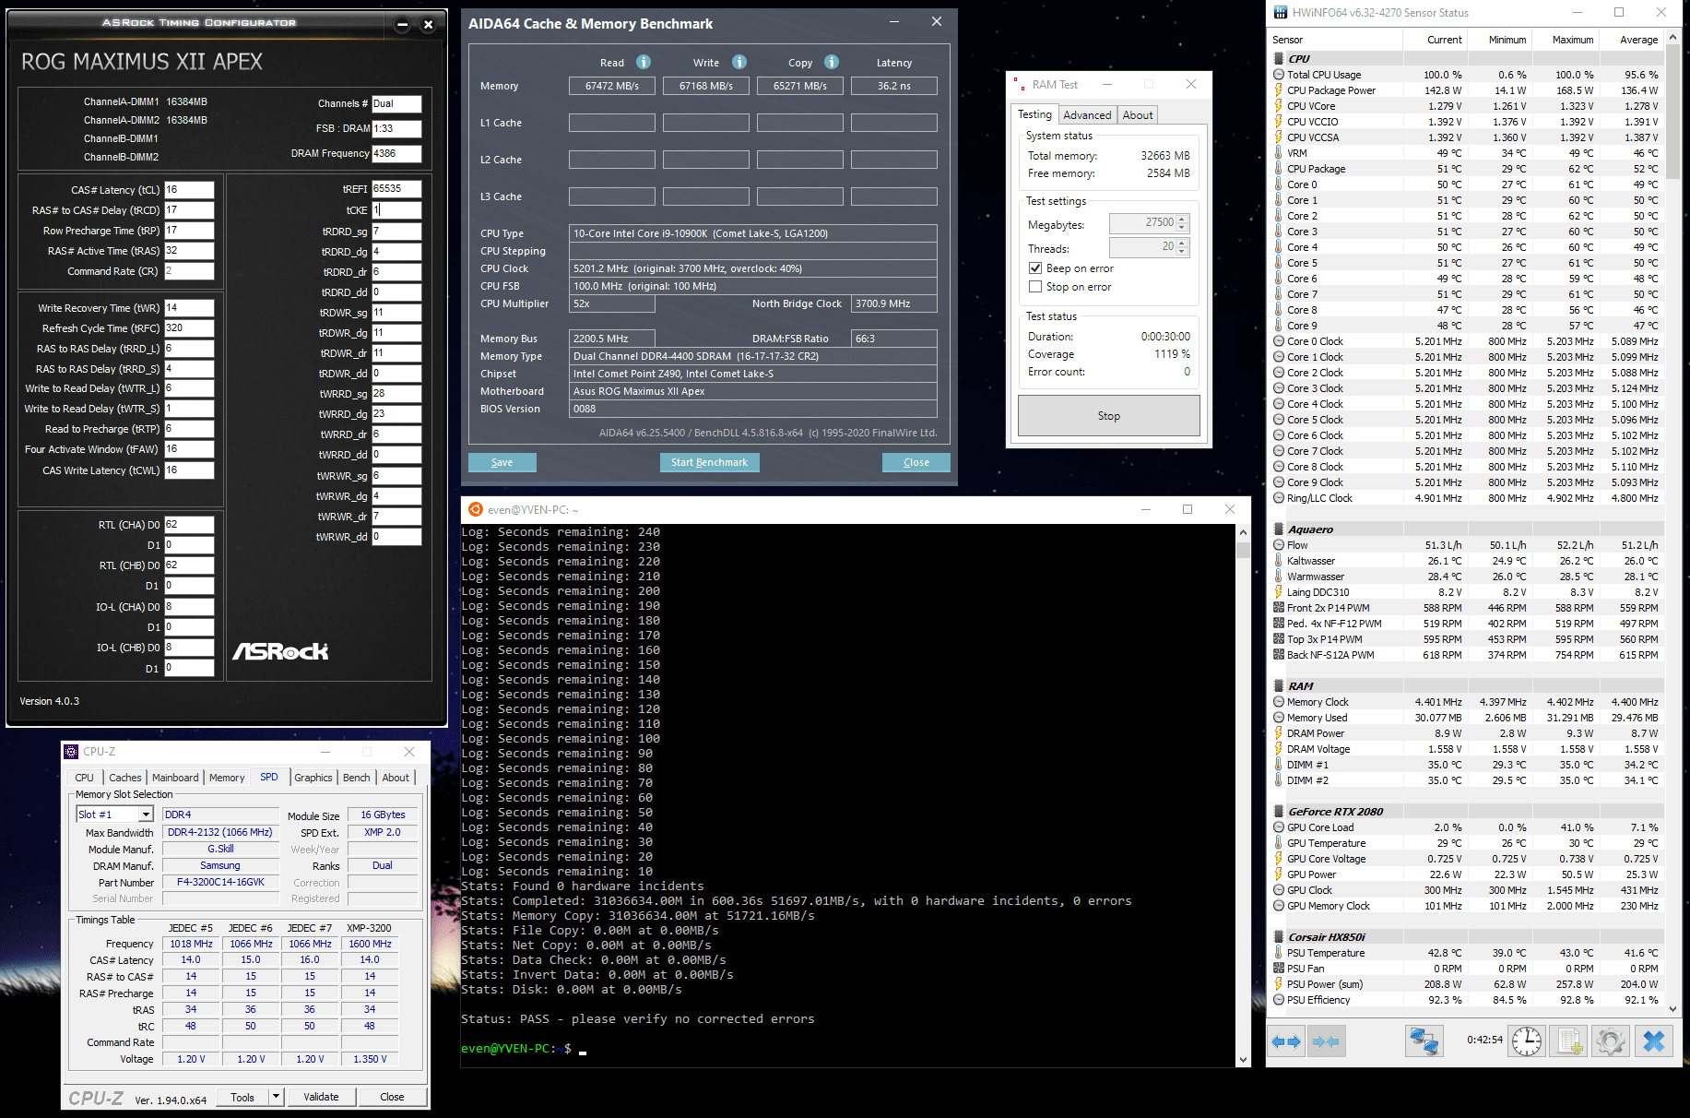The width and height of the screenshot is (1690, 1118).
Task: Click the Refresh Cycle Time (tRFC) field
Action: coord(189,328)
